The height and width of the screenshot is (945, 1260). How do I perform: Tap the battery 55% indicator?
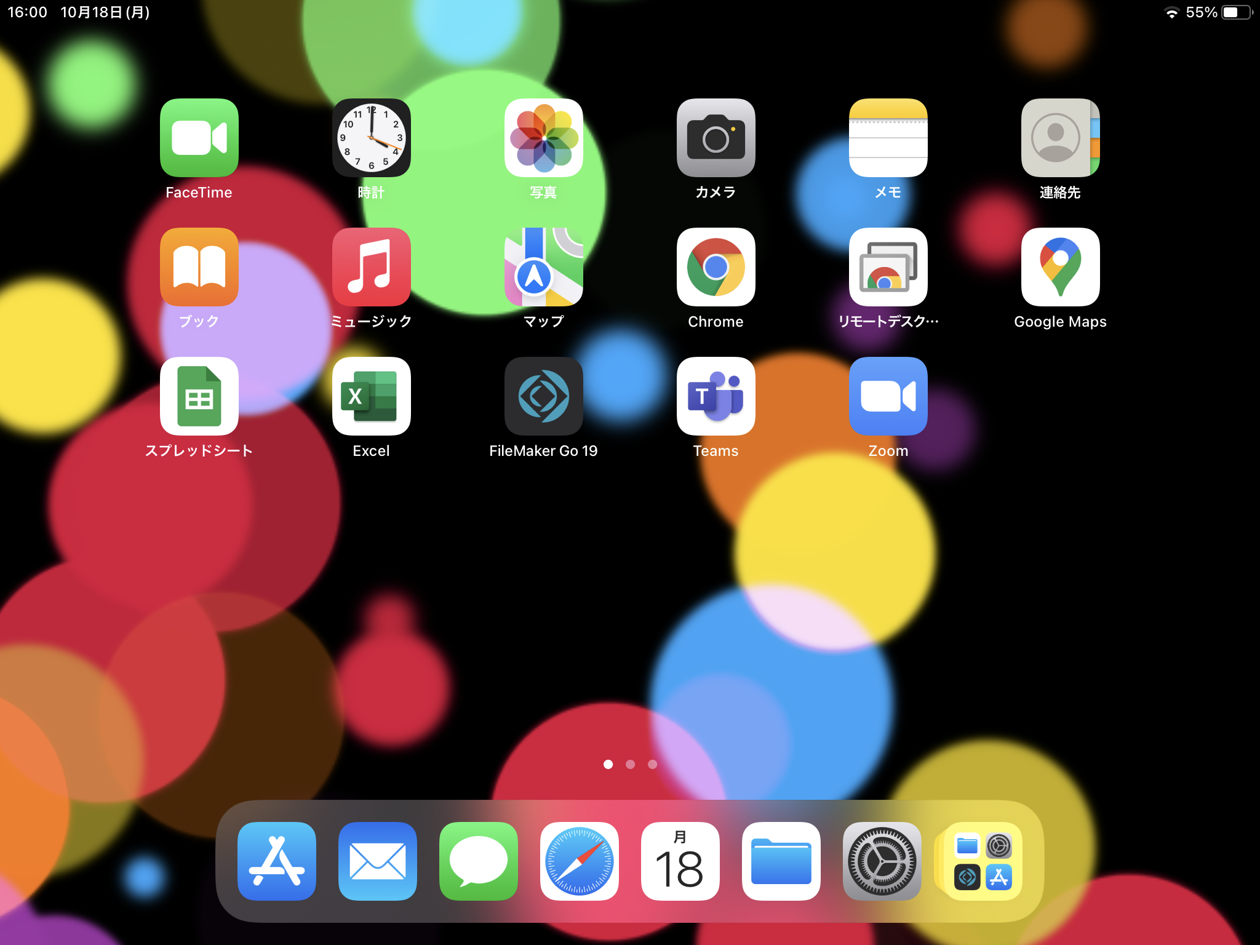coord(1219,12)
